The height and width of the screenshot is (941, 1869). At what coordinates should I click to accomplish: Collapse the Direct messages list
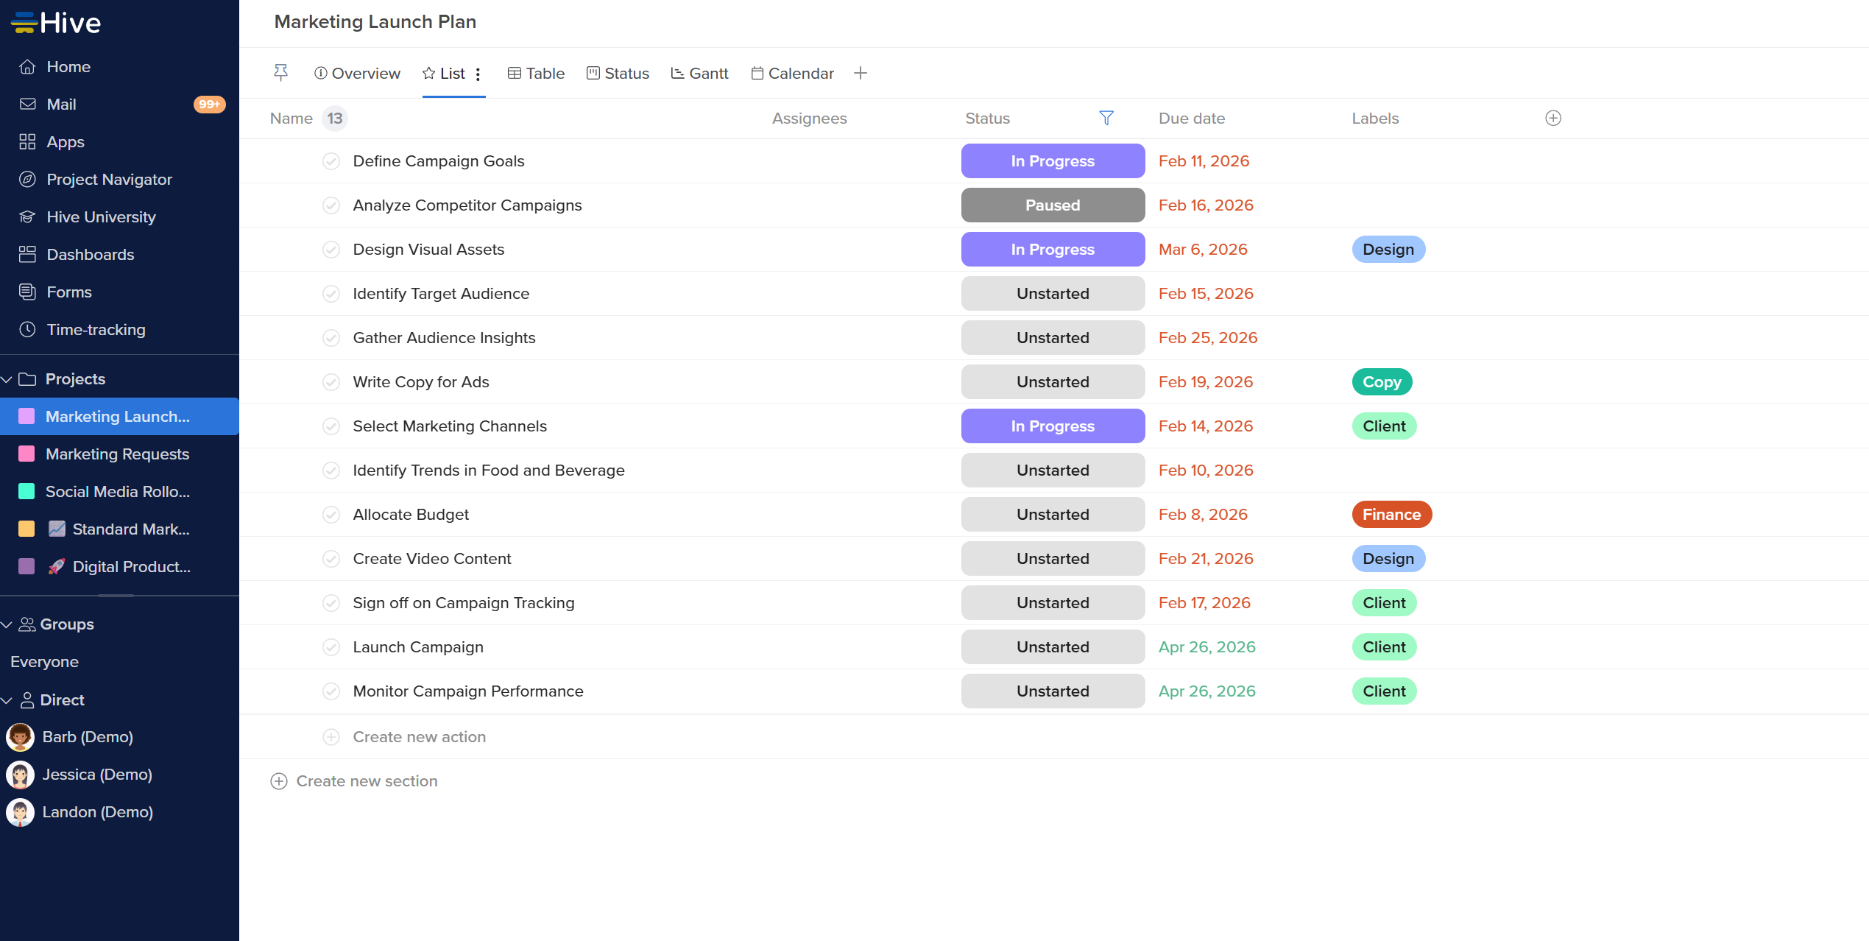point(7,699)
